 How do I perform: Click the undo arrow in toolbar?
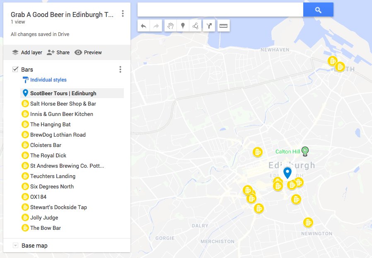pyautogui.click(x=143, y=26)
